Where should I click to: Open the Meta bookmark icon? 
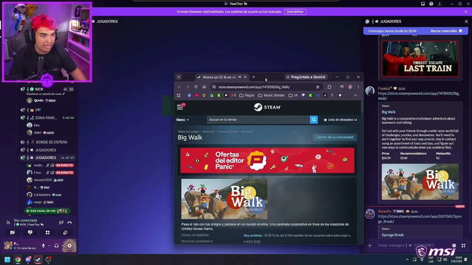[x=317, y=95]
